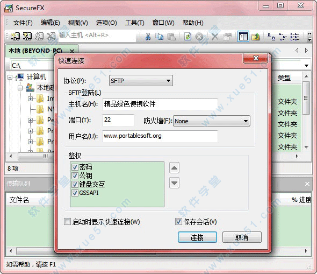Move authentication method up
This screenshot has width=317, height=274.
point(174,168)
